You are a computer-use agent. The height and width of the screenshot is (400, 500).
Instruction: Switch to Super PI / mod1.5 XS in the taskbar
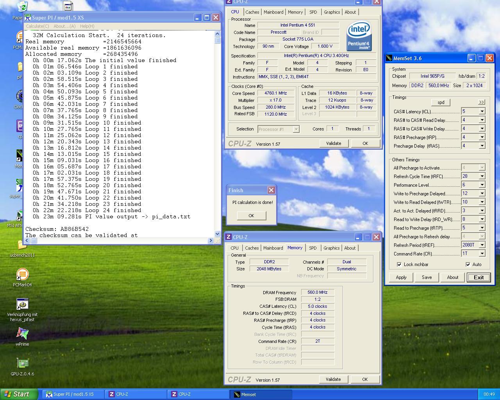(73, 394)
